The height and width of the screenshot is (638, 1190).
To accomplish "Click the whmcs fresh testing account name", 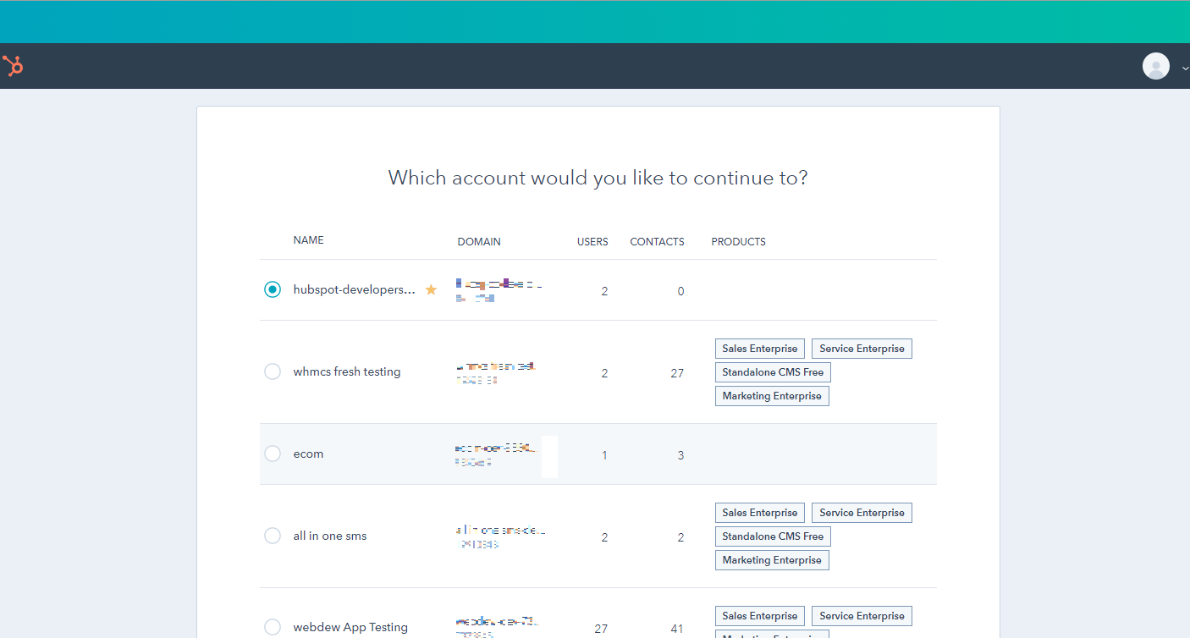I will point(347,371).
